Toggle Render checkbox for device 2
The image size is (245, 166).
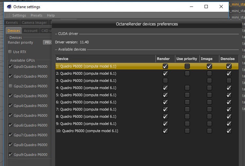[165, 73]
